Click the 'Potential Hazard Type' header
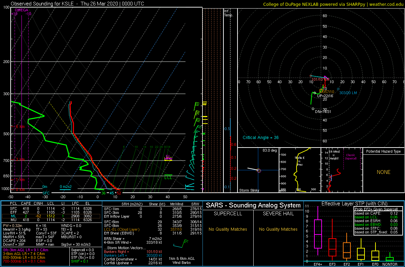Image resolution: width=405 pixels, height=267 pixels. coord(383,152)
